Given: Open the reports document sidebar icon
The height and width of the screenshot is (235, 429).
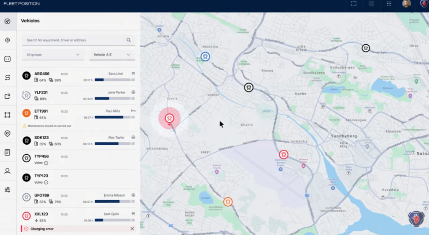Looking at the screenshot, I should 8,152.
